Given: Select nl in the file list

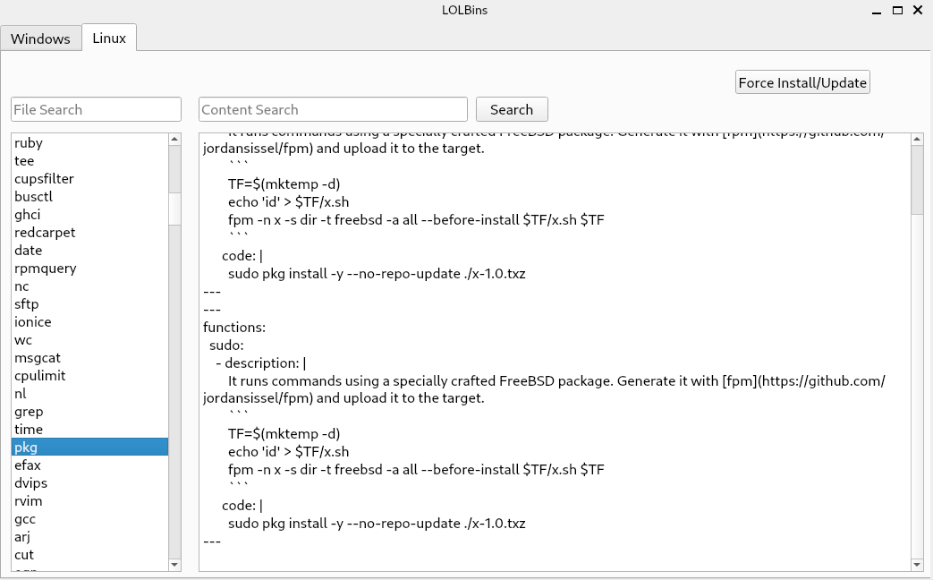Looking at the screenshot, I should [x=89, y=394].
